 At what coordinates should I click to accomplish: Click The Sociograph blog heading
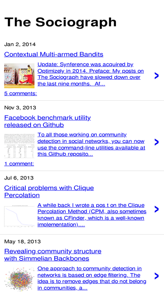tap(60, 22)
